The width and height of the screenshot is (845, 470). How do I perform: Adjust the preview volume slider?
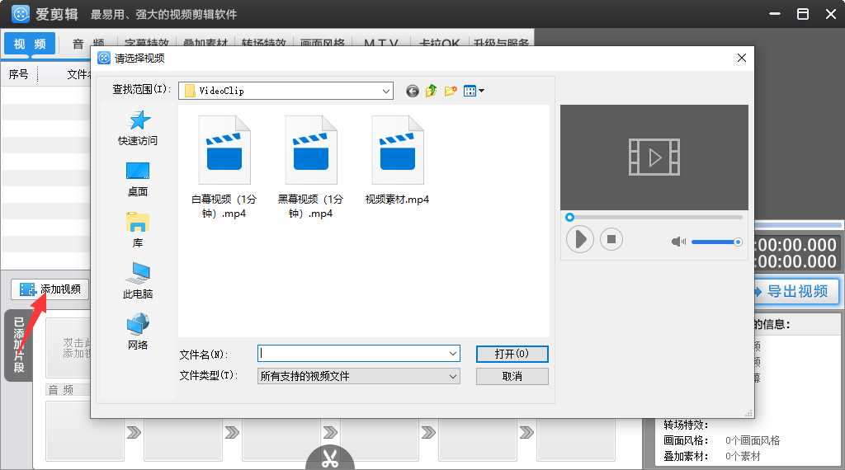(x=717, y=242)
